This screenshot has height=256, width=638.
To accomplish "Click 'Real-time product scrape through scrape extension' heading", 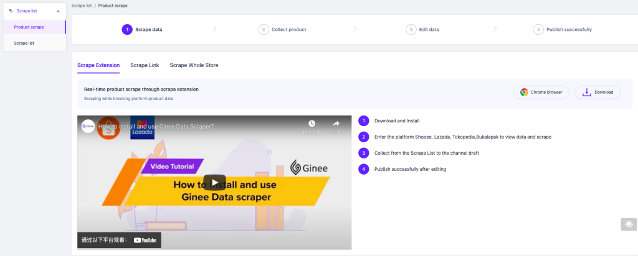I will [141, 89].
